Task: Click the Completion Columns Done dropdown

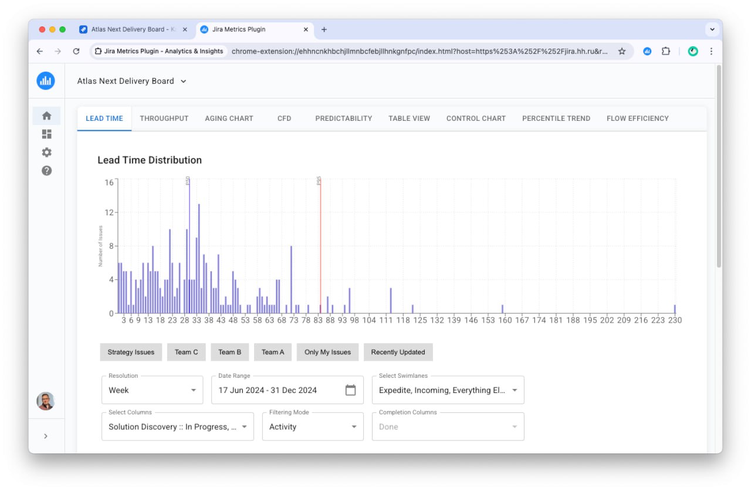Action: coord(448,426)
